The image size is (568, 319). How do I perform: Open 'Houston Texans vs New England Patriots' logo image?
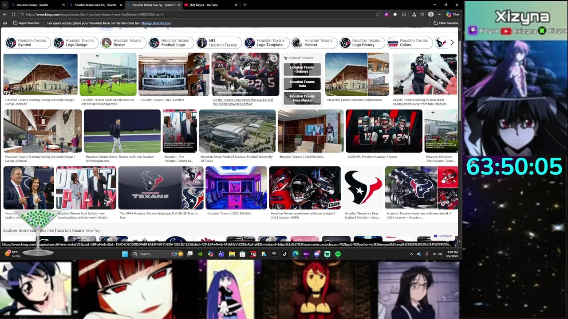click(363, 188)
